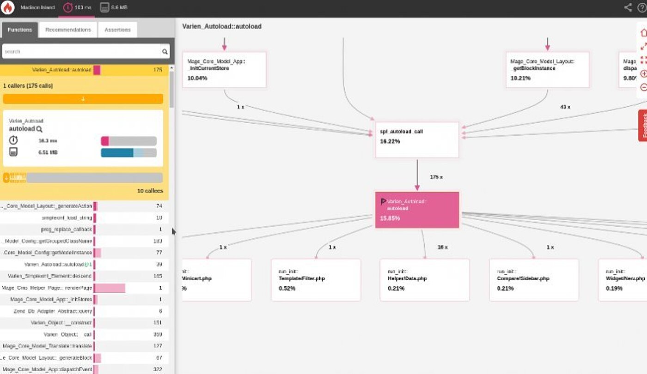The image size is (647, 374).
Task: Click the 6.51 MB memory progress bar
Action: (128, 153)
